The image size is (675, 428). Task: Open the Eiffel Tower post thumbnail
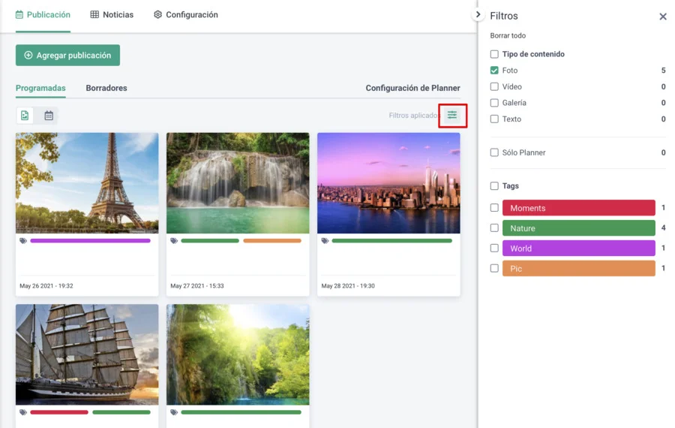(87, 183)
